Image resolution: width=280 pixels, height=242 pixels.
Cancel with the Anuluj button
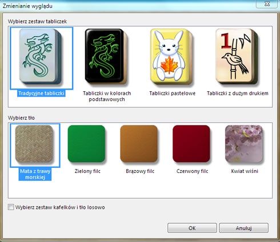coord(243,228)
